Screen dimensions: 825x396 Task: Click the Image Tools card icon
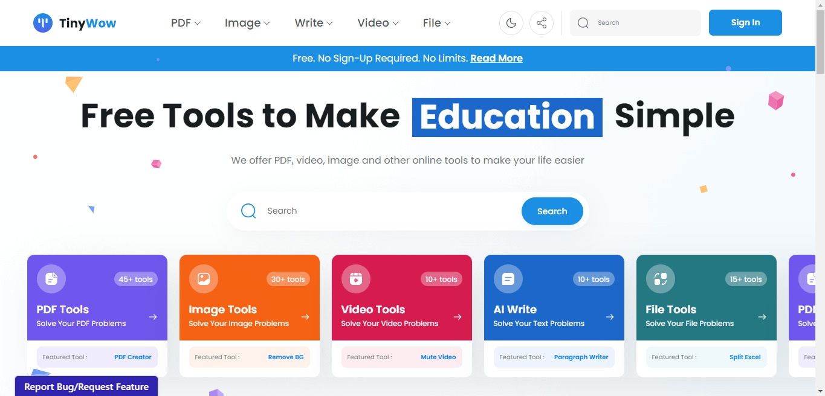coord(204,279)
